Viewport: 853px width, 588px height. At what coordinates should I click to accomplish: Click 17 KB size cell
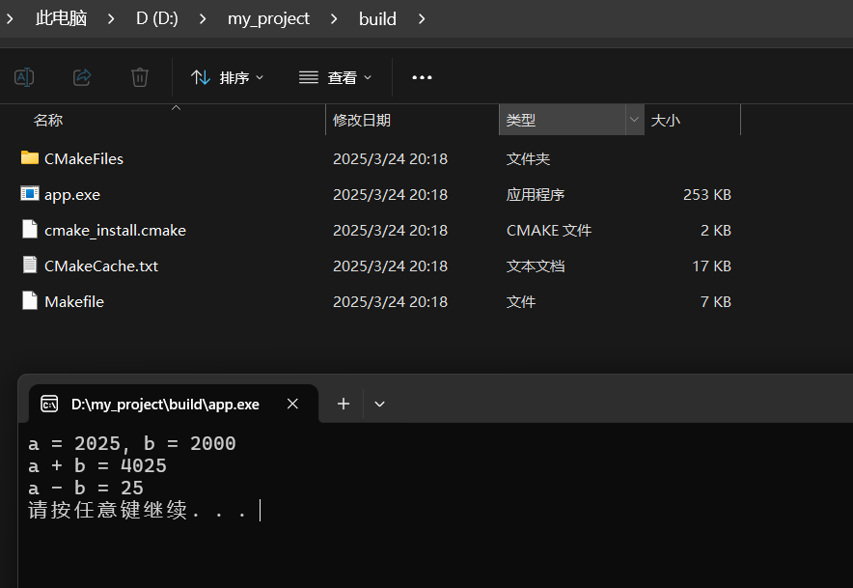click(711, 266)
